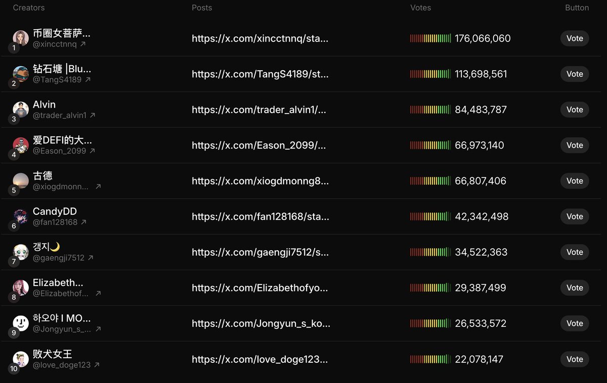
Task: Open external link arrow beside @xiogdmonn handle
Action: [98, 187]
